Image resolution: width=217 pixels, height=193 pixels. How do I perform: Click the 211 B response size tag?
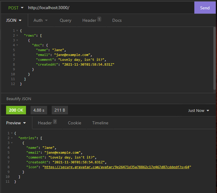click(60, 110)
